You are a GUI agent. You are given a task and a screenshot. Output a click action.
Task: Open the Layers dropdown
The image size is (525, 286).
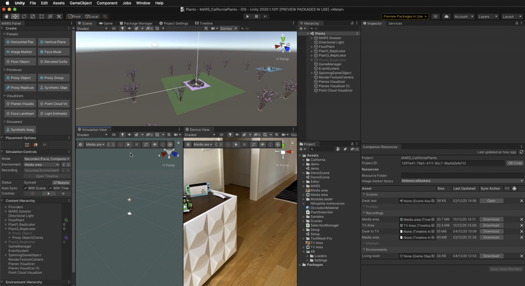(488, 16)
